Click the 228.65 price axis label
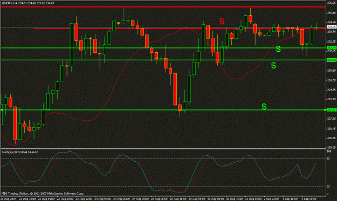The width and height of the screenshot is (337, 201). pos(331,99)
